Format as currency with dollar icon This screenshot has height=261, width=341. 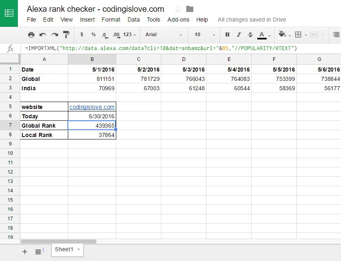click(x=82, y=35)
